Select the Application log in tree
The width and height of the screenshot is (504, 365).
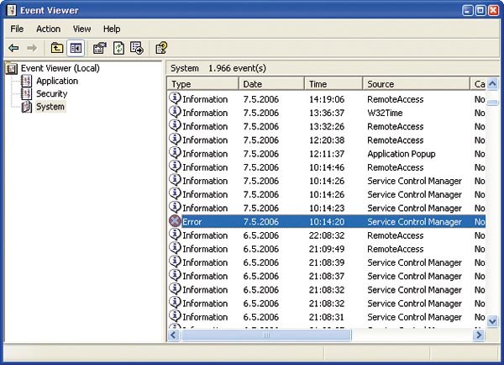pos(56,81)
